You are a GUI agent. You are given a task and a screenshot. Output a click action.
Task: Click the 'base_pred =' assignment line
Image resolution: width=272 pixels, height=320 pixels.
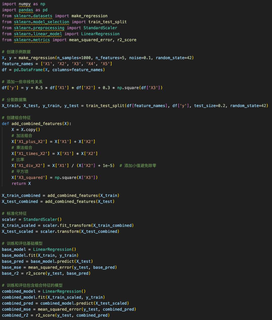pos(47,262)
